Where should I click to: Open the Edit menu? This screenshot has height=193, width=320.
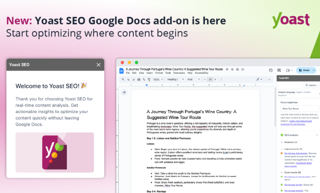pos(134,73)
